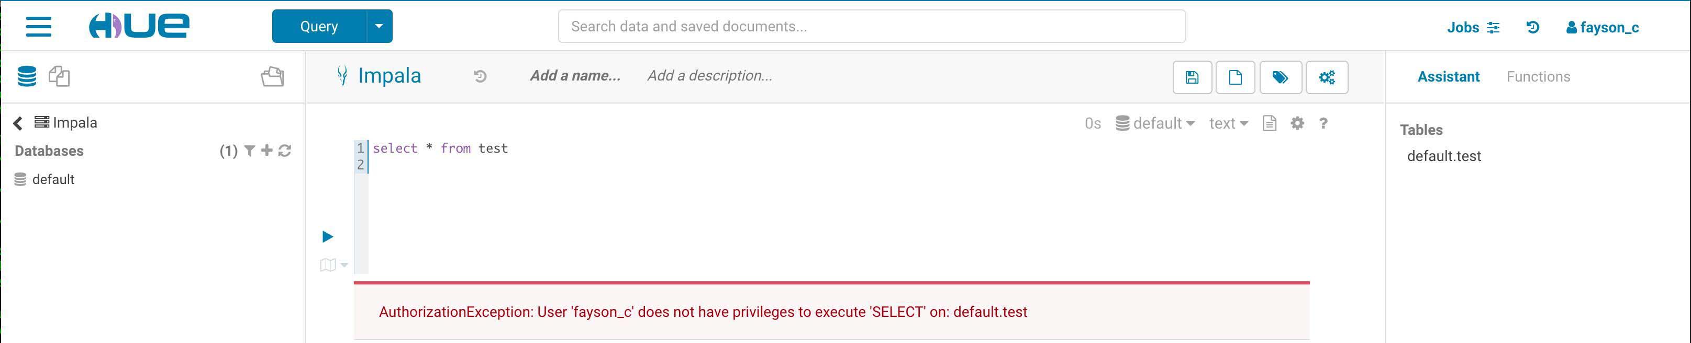Open the Query button dropdown arrow
Screen dimensions: 1691x343
(x=379, y=26)
